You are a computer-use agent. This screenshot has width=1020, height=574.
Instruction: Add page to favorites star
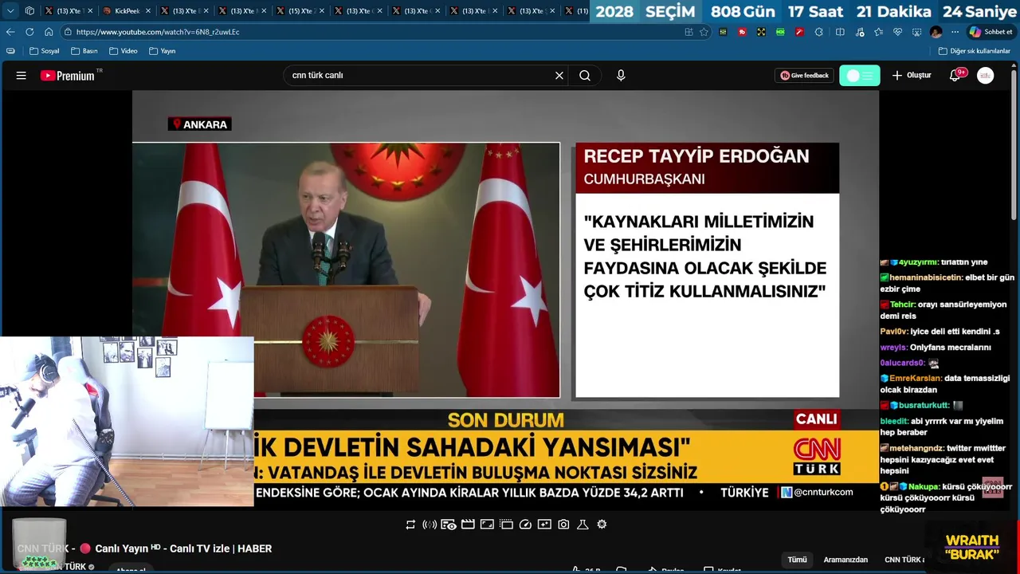click(704, 32)
